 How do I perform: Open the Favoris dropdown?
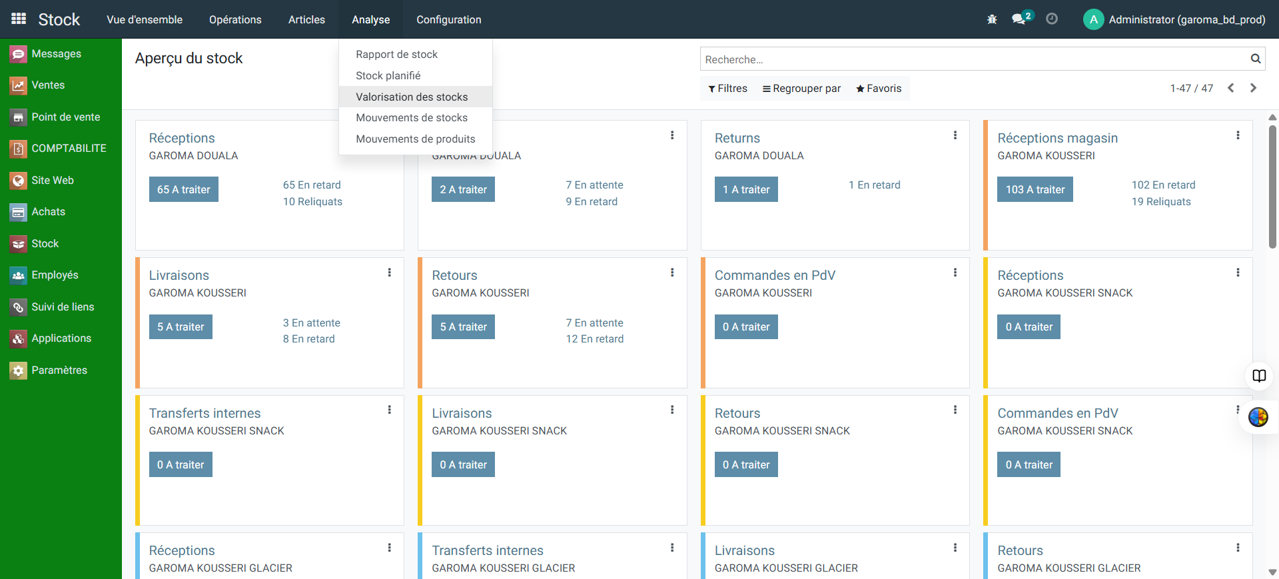[879, 89]
